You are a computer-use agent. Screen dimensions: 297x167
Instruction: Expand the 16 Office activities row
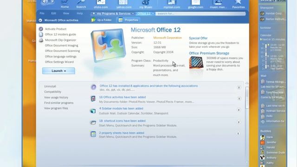click(239, 98)
